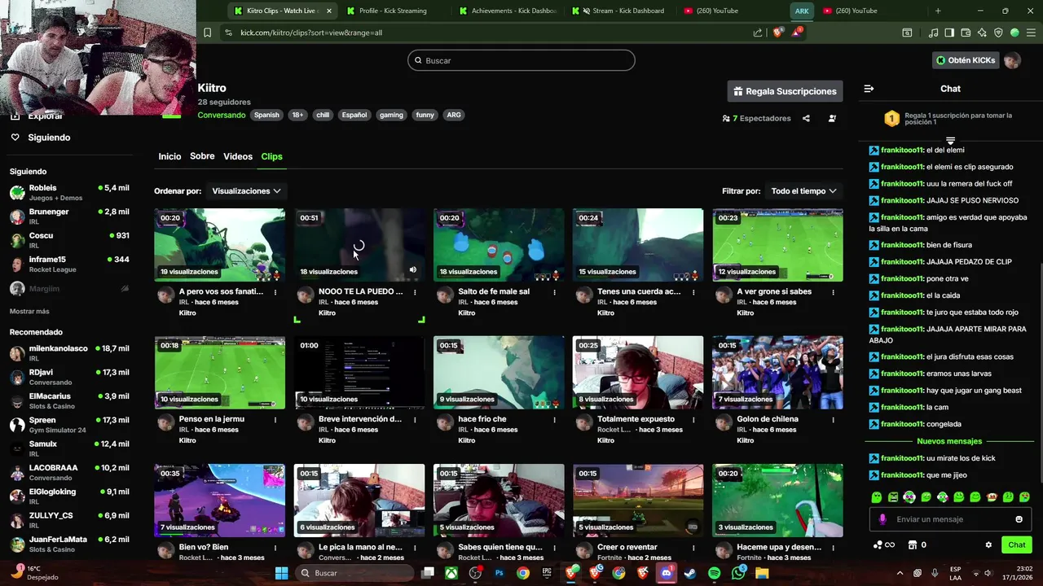Expand the Visualizaciones sort dropdown

pos(246,191)
